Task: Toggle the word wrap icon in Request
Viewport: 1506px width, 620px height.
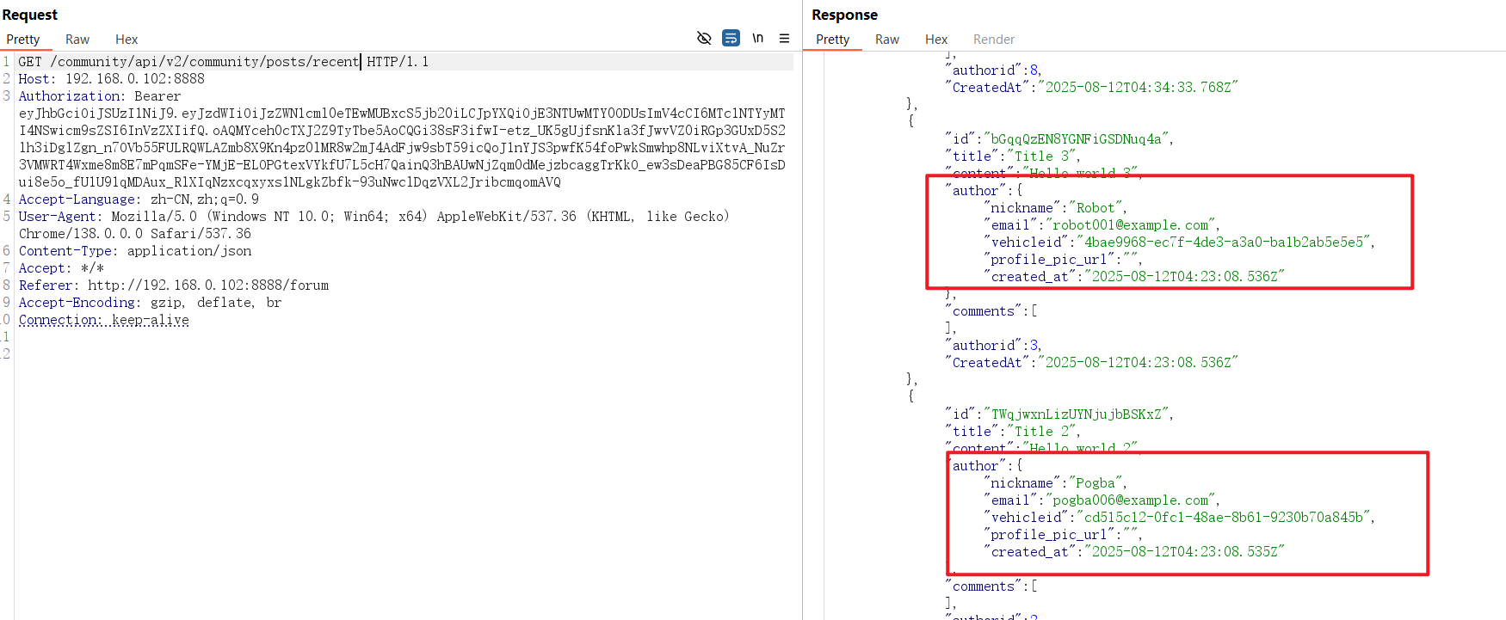Action: [x=731, y=38]
